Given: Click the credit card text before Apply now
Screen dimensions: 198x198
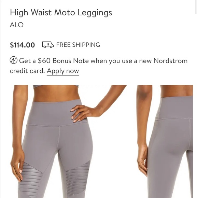Looking at the screenshot, I should pos(27,71).
